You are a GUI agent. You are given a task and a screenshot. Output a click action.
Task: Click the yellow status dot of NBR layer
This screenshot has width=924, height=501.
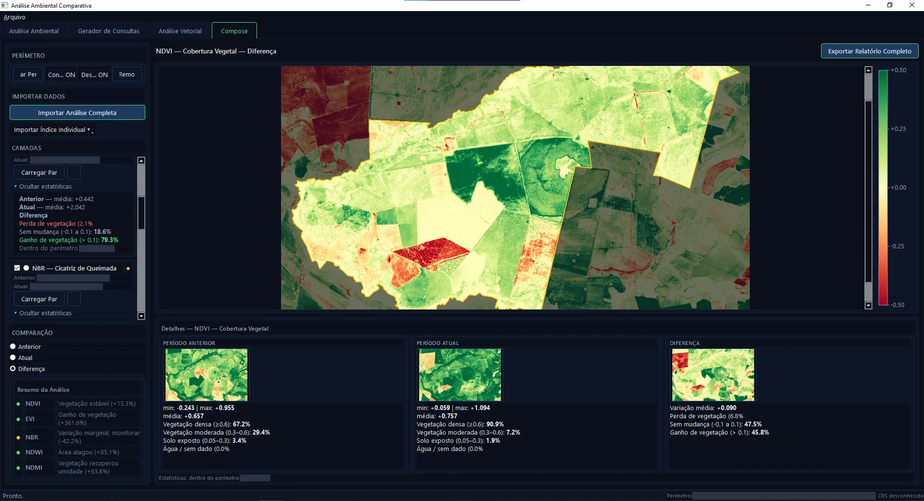click(x=128, y=269)
